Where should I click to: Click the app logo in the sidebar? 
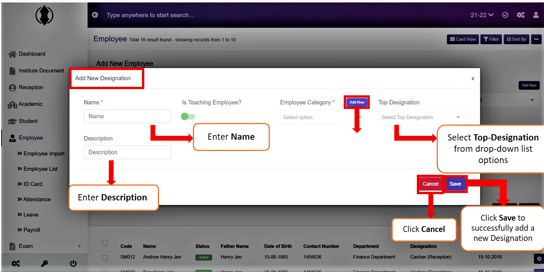coord(44,16)
